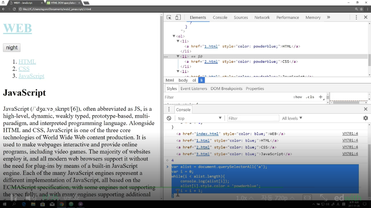
Task: Switch to the Console tab
Action: (x=220, y=17)
